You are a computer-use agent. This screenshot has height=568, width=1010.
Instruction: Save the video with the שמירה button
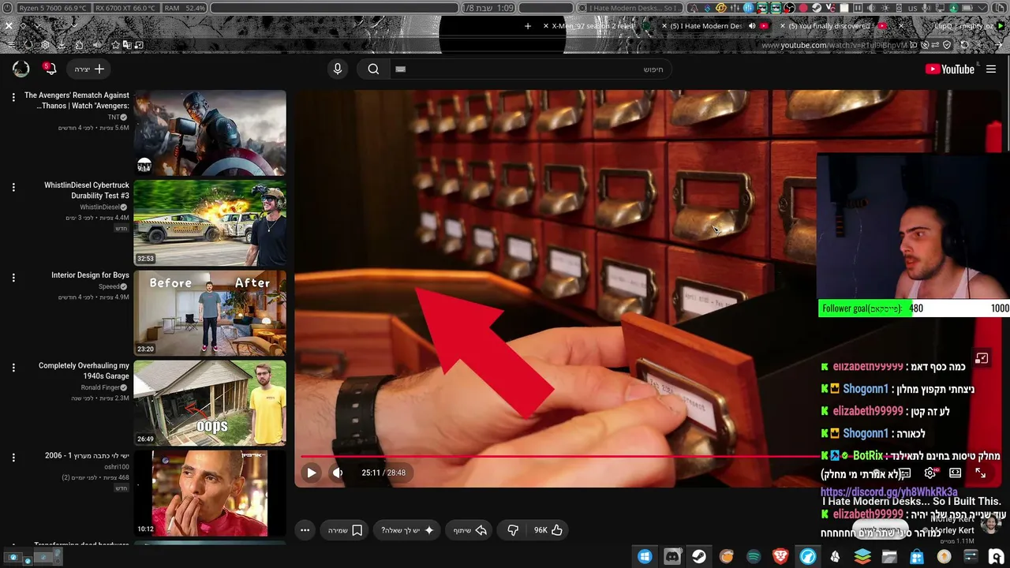(346, 530)
